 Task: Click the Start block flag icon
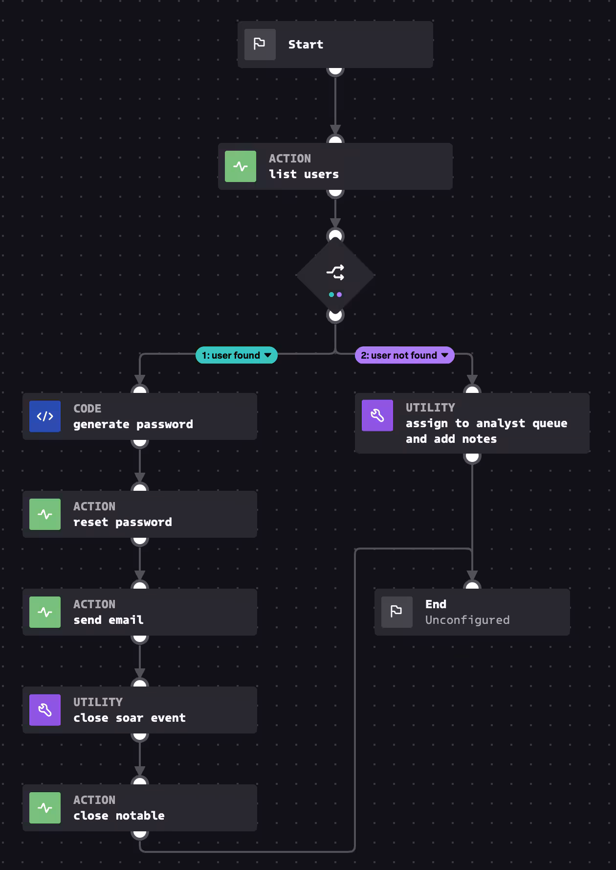tap(260, 45)
